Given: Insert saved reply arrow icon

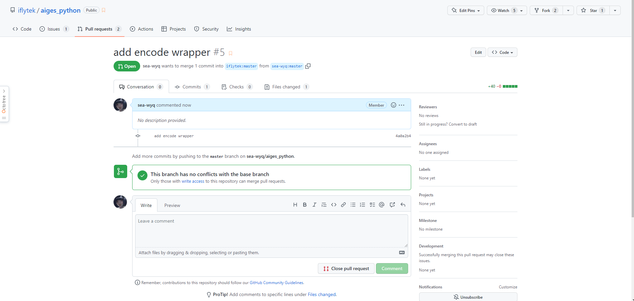Looking at the screenshot, I should pyautogui.click(x=403, y=205).
